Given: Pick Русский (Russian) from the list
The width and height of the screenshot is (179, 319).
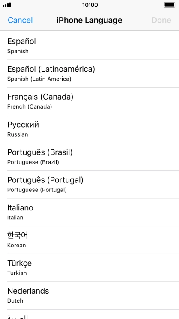Looking at the screenshot, I should pyautogui.click(x=89, y=129).
